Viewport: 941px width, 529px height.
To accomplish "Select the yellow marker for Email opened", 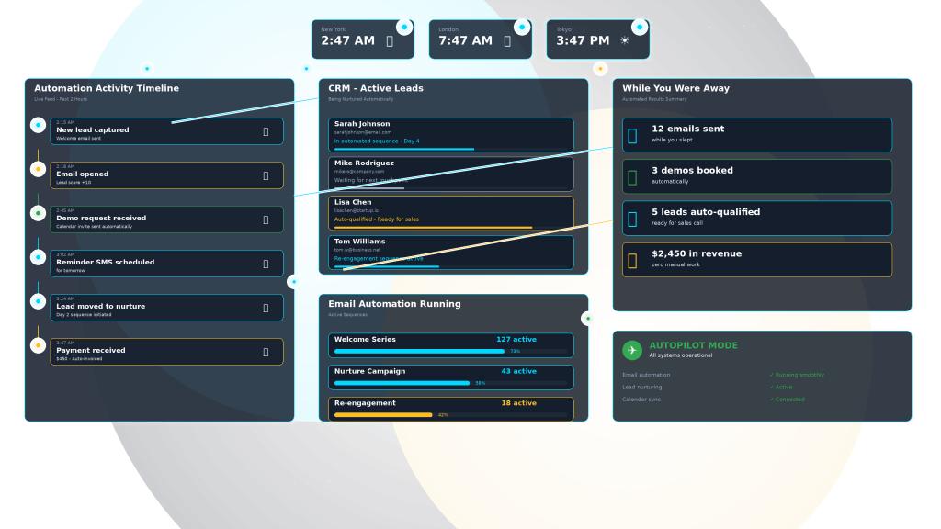I will tap(38, 169).
